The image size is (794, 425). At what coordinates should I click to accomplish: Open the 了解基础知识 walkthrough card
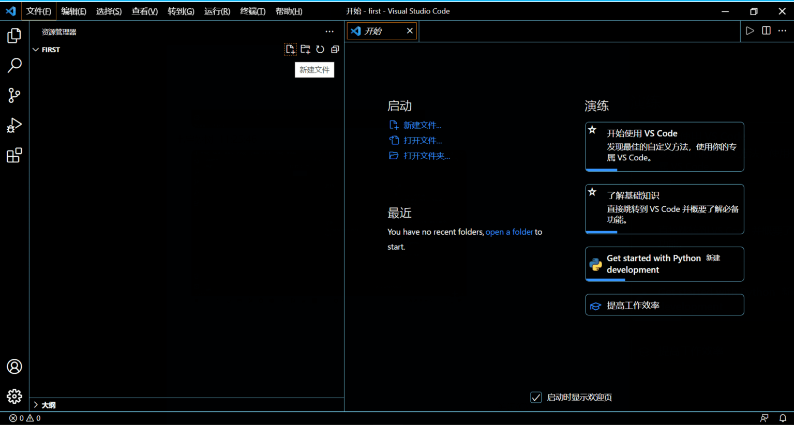(664, 209)
